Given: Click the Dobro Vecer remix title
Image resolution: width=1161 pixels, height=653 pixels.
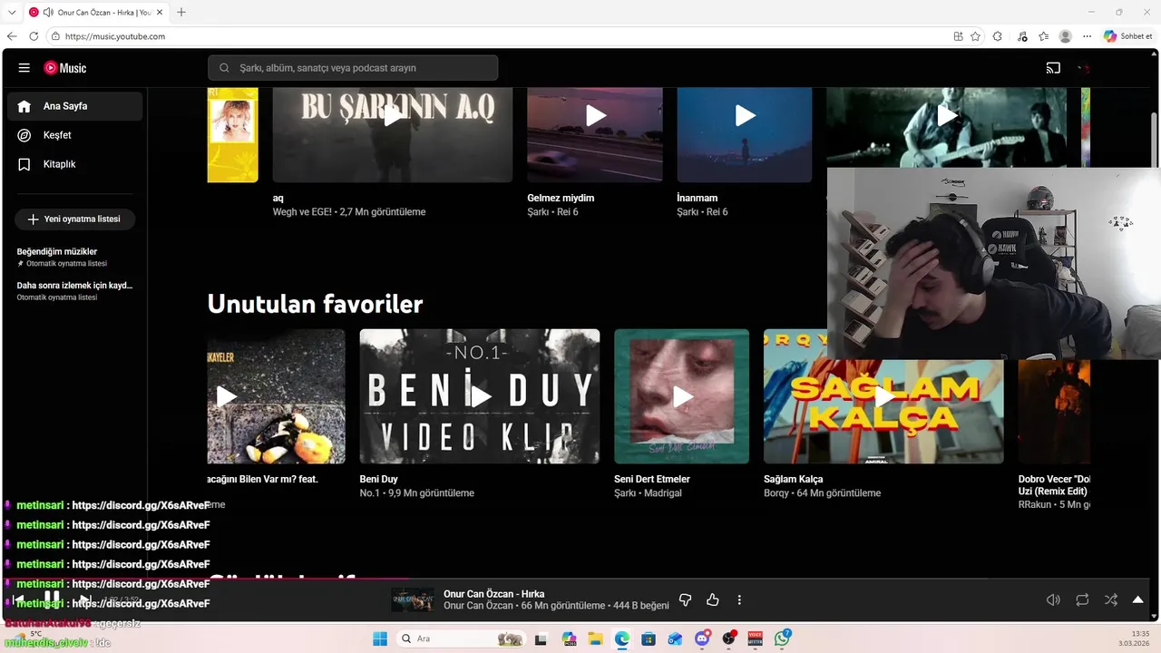Looking at the screenshot, I should coord(1055,484).
